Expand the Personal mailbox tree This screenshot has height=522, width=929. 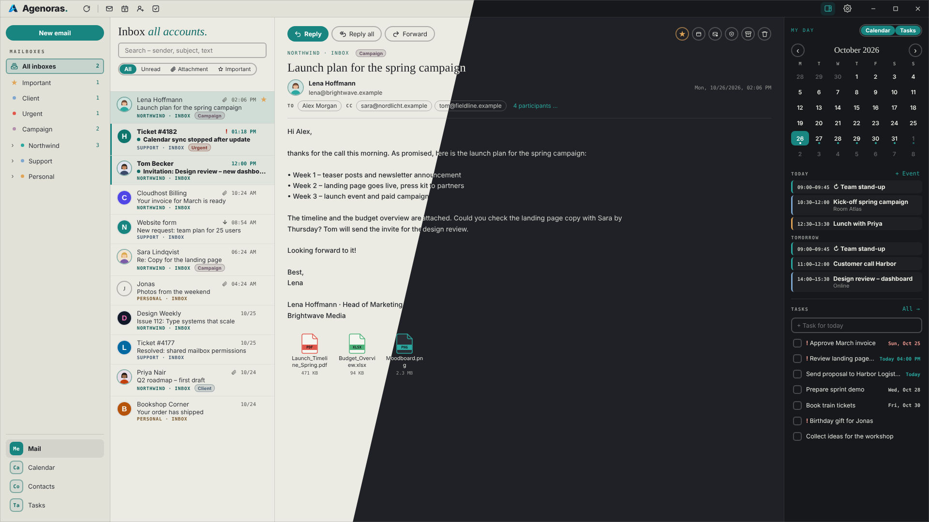tap(13, 176)
